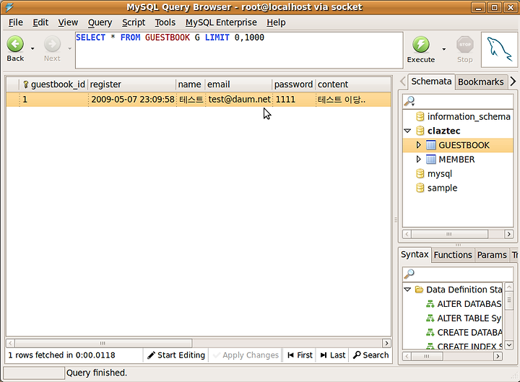Click the Syntax search field
520x382 pixels.
458,274
